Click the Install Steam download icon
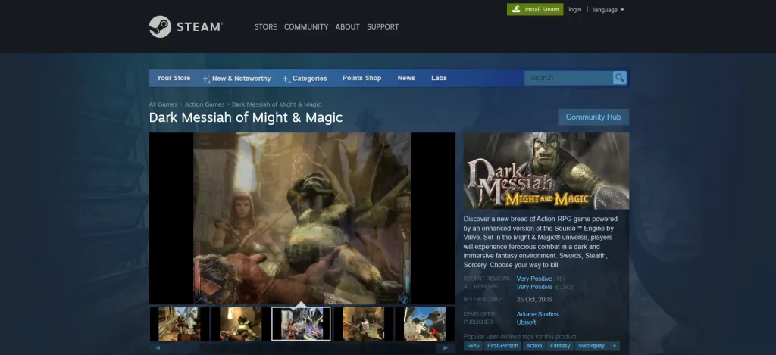The image size is (776, 355). point(516,9)
